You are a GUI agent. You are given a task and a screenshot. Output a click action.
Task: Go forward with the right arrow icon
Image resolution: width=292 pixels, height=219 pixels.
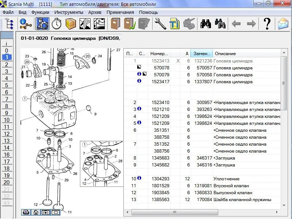point(251,24)
